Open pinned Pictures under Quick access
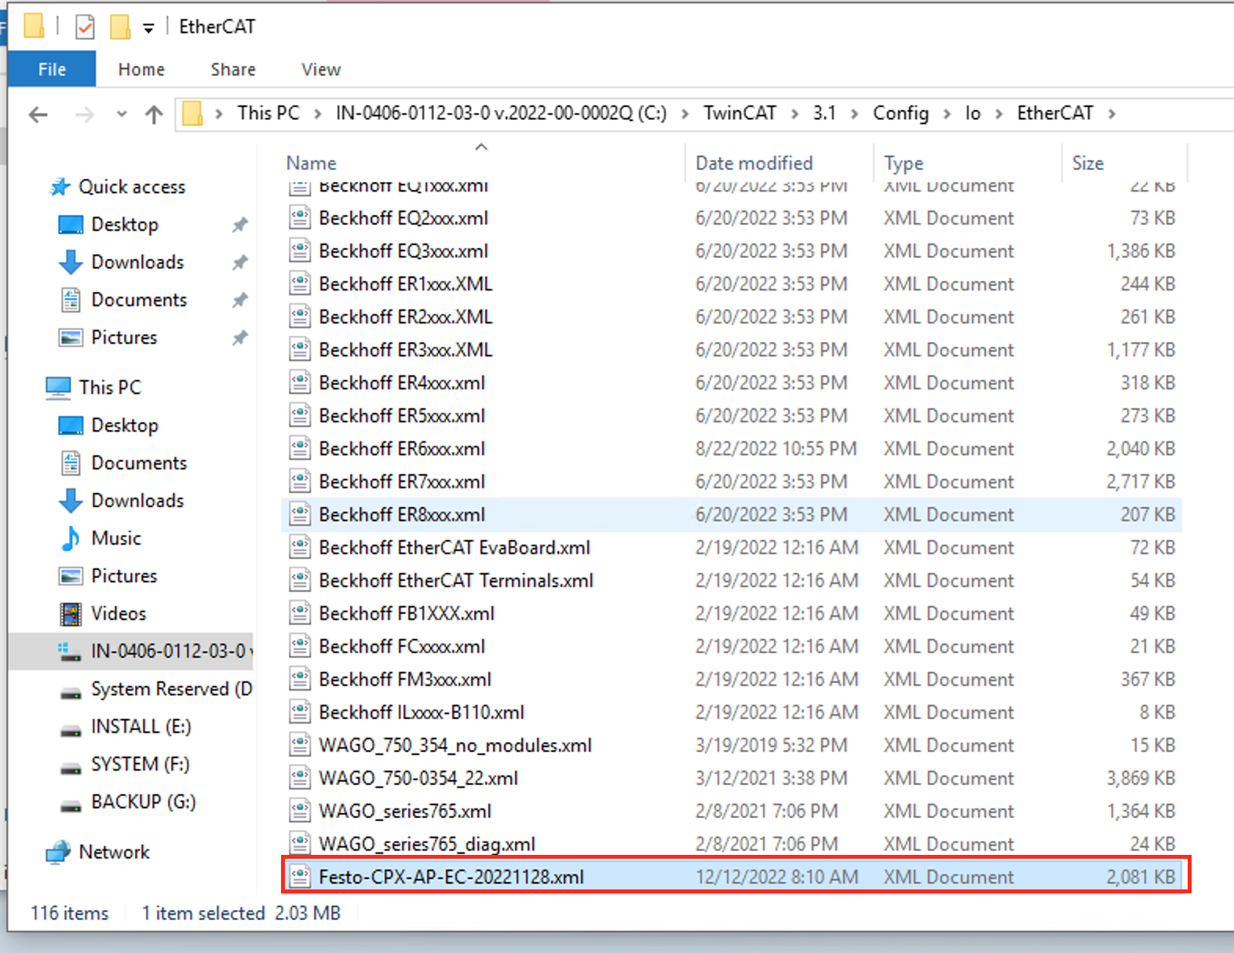 tap(124, 338)
